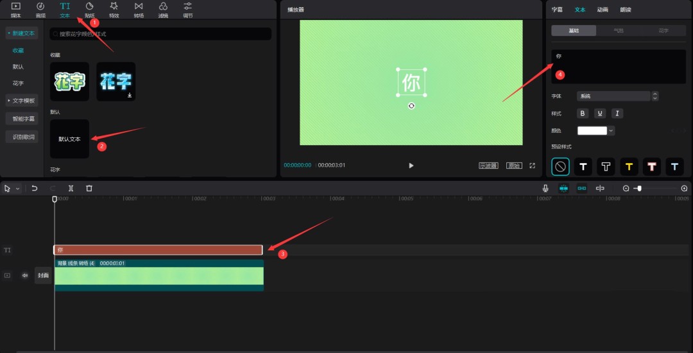Viewport: 693px width, 353px height.
Task: Click the undo arrow in timeline toolbar
Action: click(35, 188)
